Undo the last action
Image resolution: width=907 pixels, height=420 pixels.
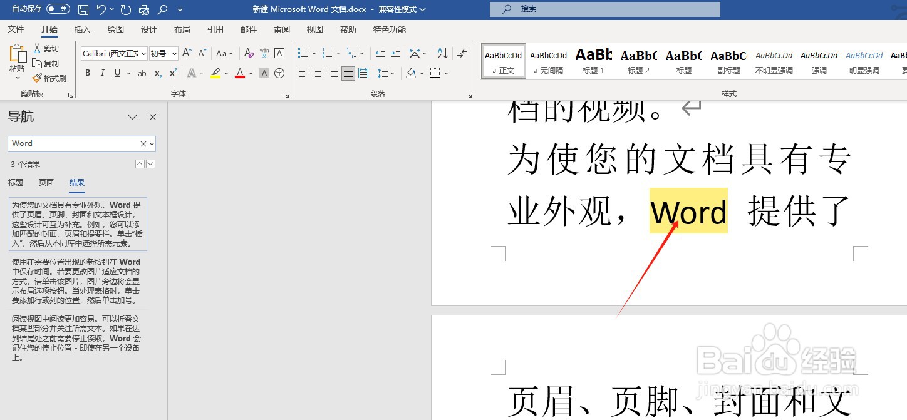click(x=101, y=9)
